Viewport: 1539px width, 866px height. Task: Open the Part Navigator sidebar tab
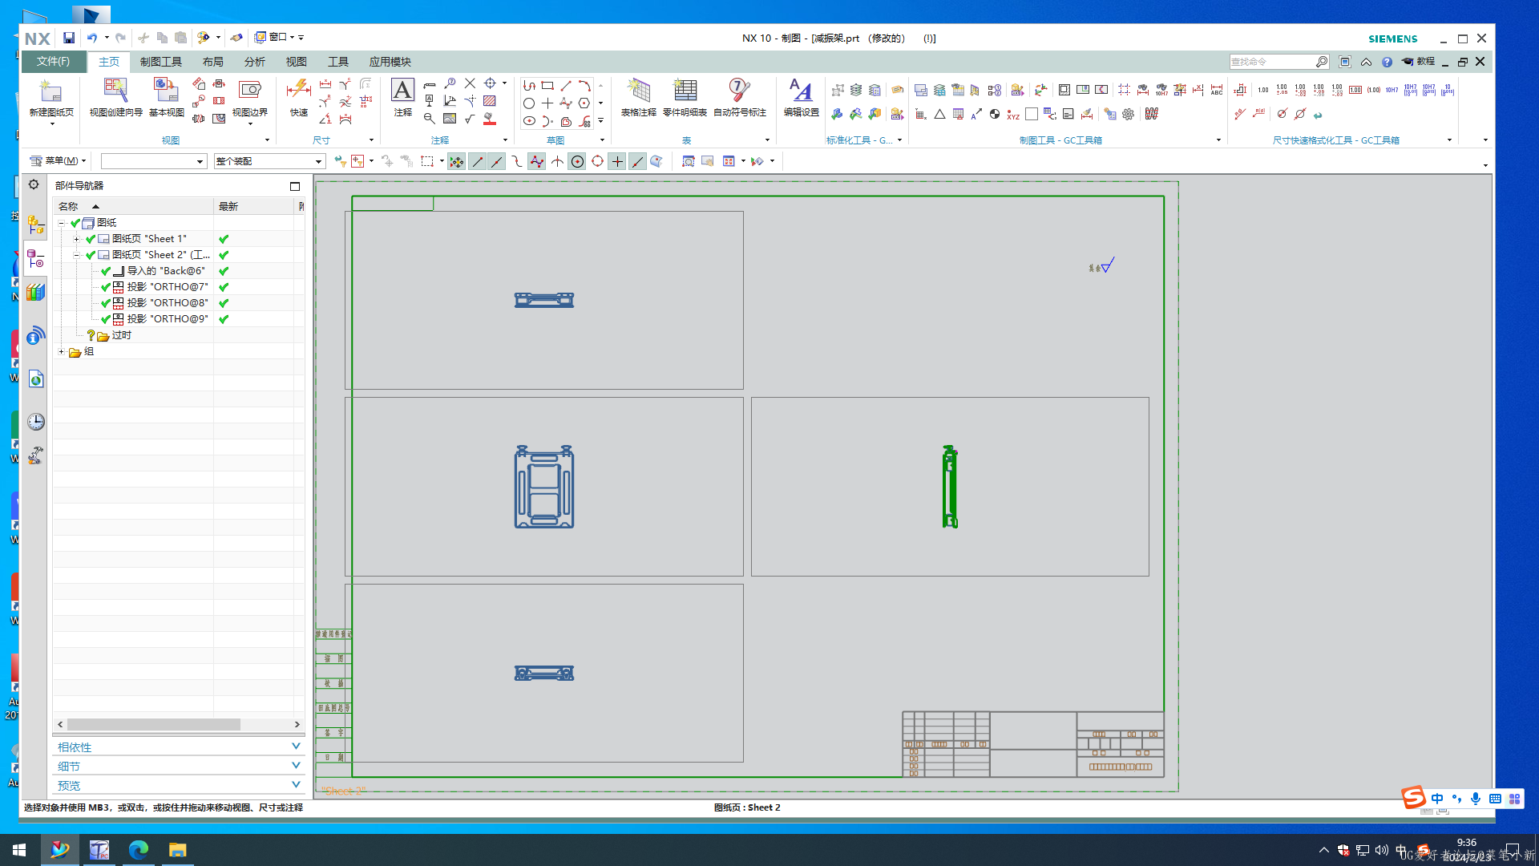35,258
